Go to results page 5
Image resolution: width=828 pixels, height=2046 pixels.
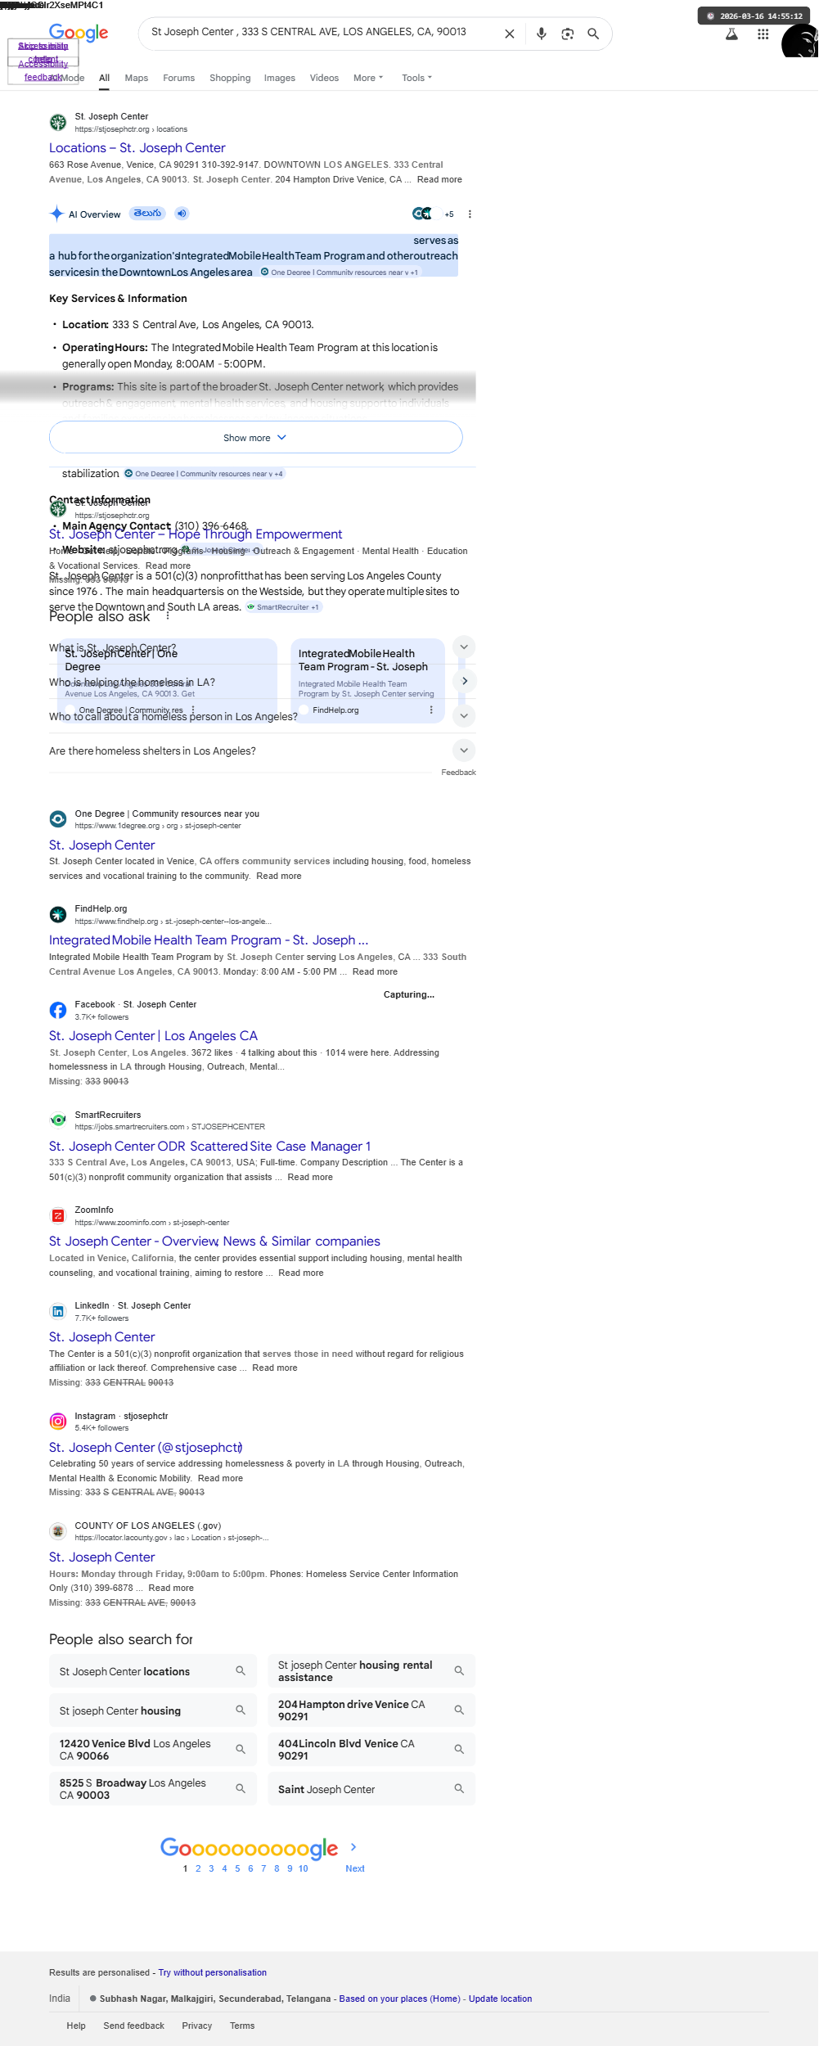coord(237,1868)
